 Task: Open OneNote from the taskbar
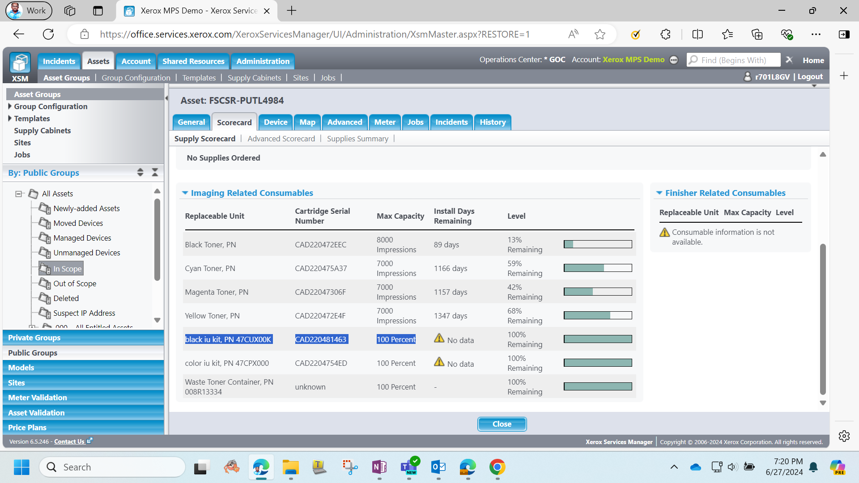pos(379,467)
